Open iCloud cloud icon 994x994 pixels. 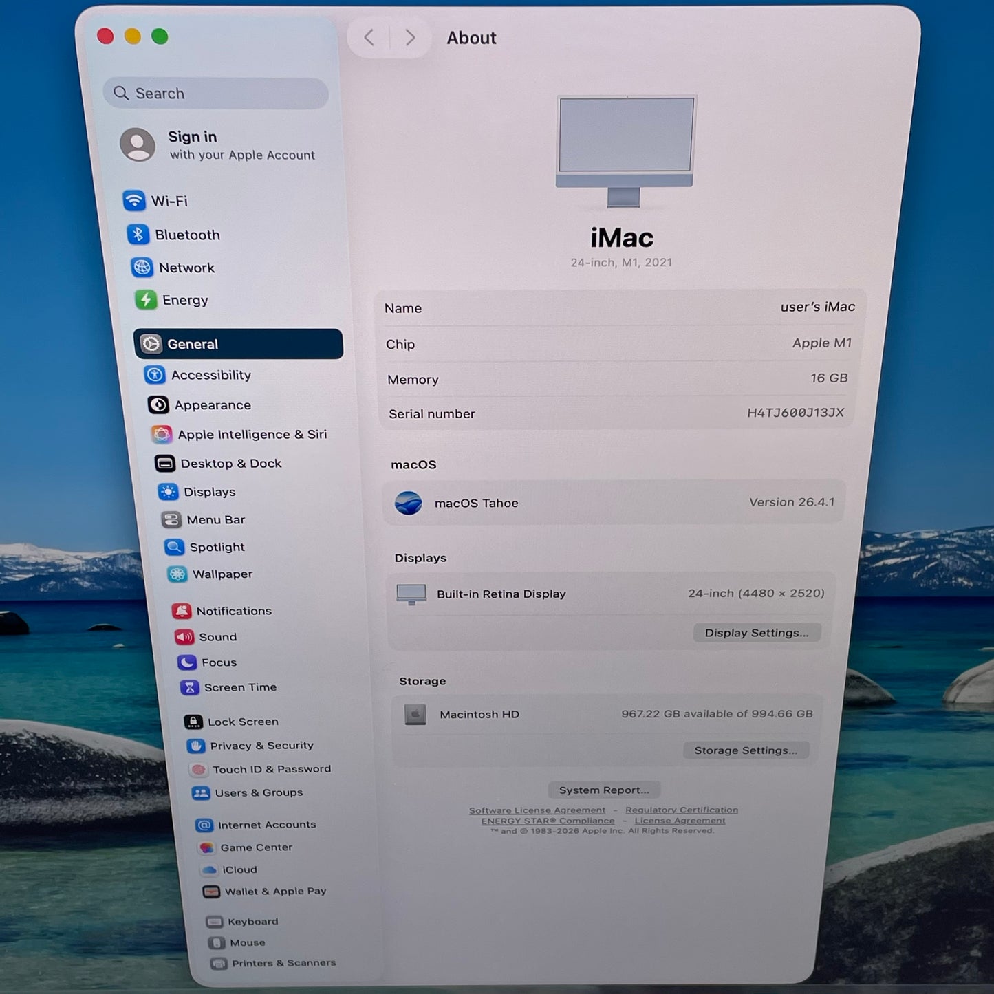(x=209, y=869)
